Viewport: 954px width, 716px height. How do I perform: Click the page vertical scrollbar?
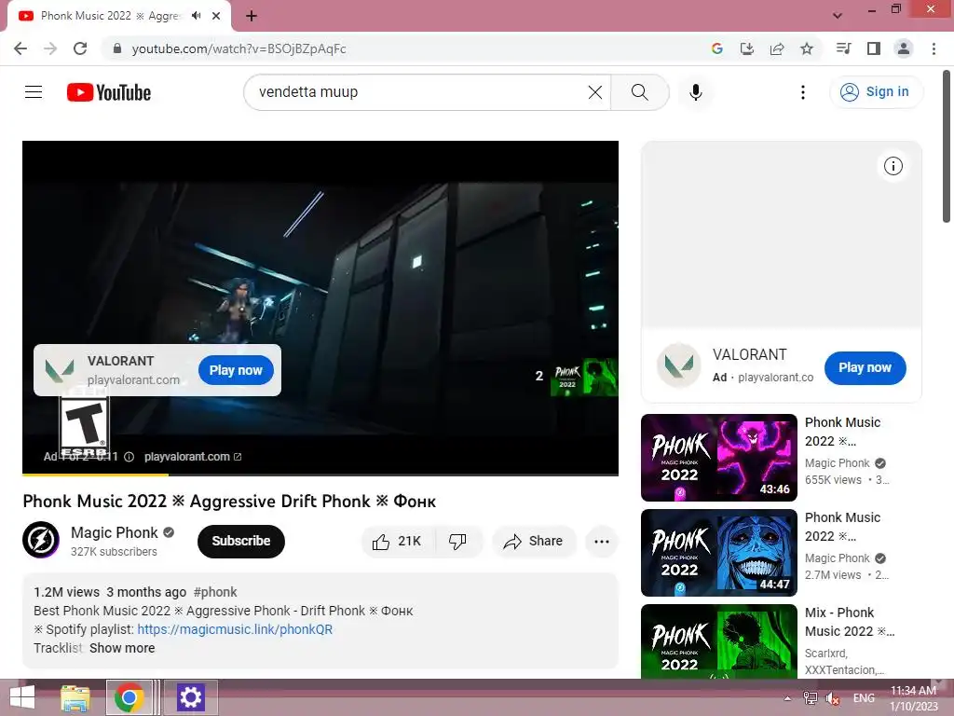tap(947, 146)
